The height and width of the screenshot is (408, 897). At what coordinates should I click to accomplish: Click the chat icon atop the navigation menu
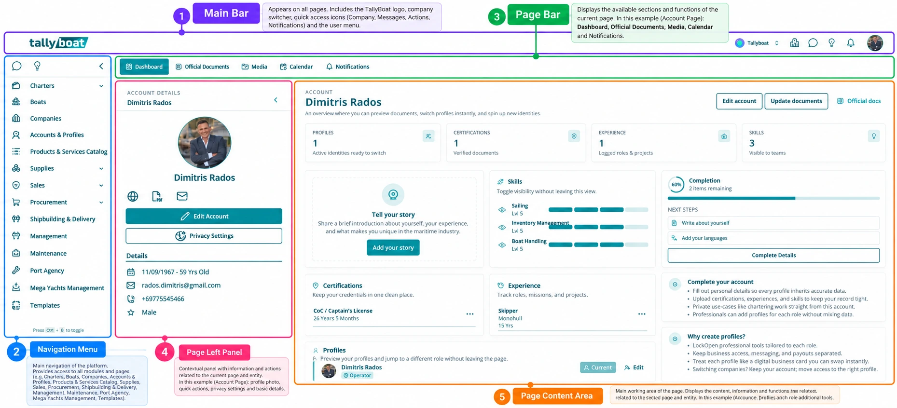16,66
